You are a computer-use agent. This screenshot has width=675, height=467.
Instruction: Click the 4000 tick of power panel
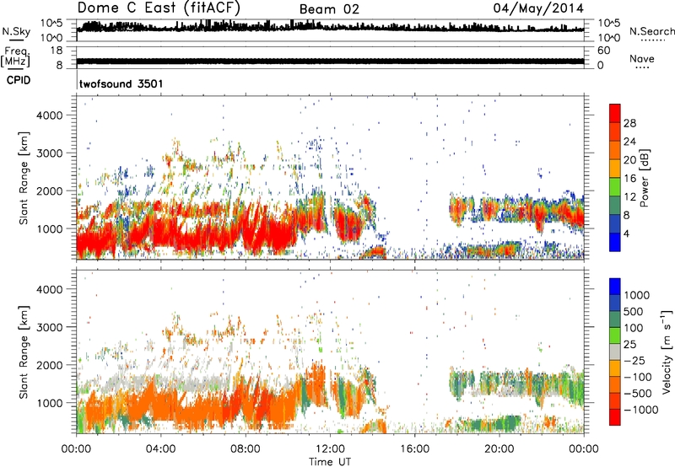tap(50, 115)
